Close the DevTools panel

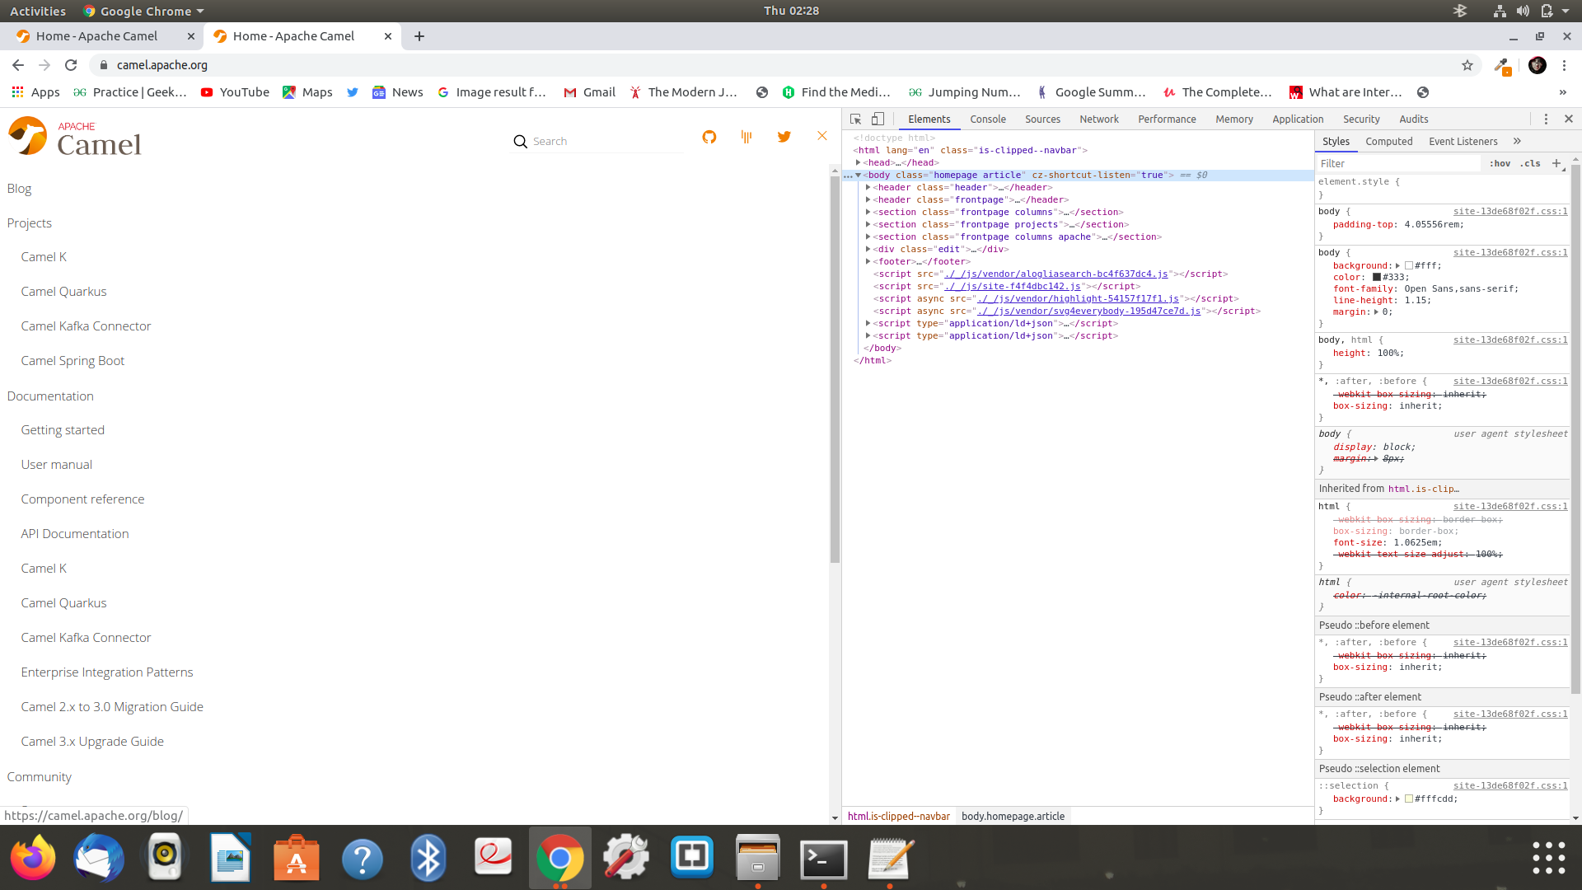click(1569, 119)
